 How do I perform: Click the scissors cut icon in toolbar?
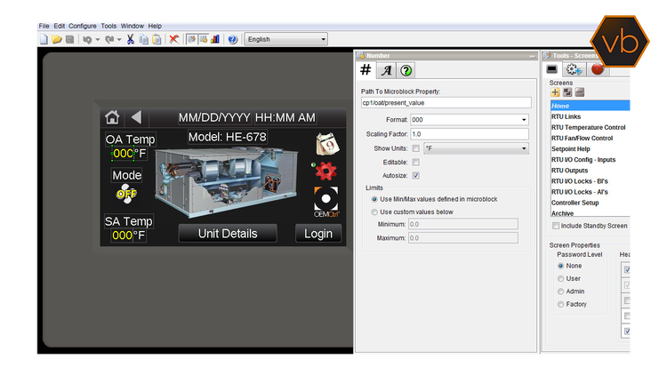(x=130, y=39)
